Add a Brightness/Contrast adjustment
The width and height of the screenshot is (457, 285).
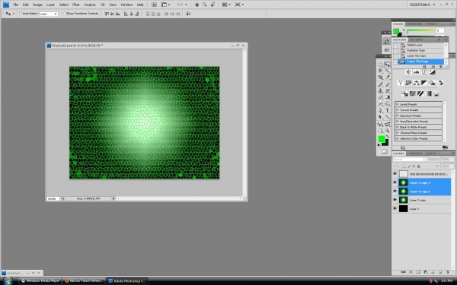pyautogui.click(x=408, y=72)
